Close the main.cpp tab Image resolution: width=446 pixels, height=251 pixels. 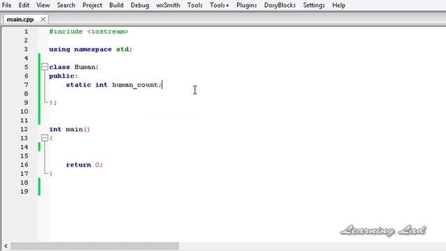pos(43,20)
